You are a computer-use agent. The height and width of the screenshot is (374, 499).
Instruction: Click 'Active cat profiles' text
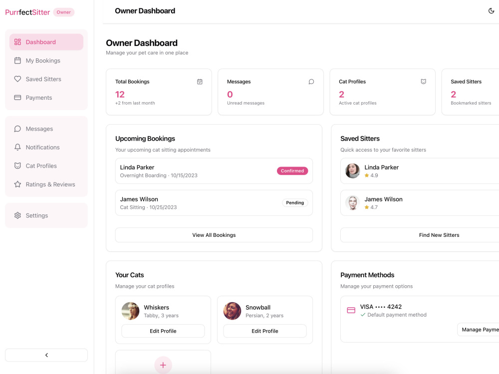358,103
